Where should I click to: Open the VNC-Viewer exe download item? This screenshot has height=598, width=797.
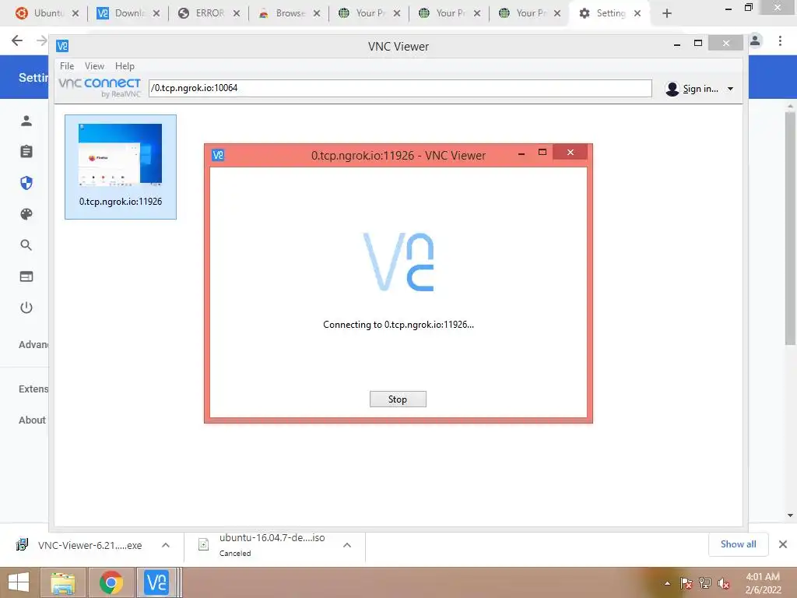tap(90, 545)
